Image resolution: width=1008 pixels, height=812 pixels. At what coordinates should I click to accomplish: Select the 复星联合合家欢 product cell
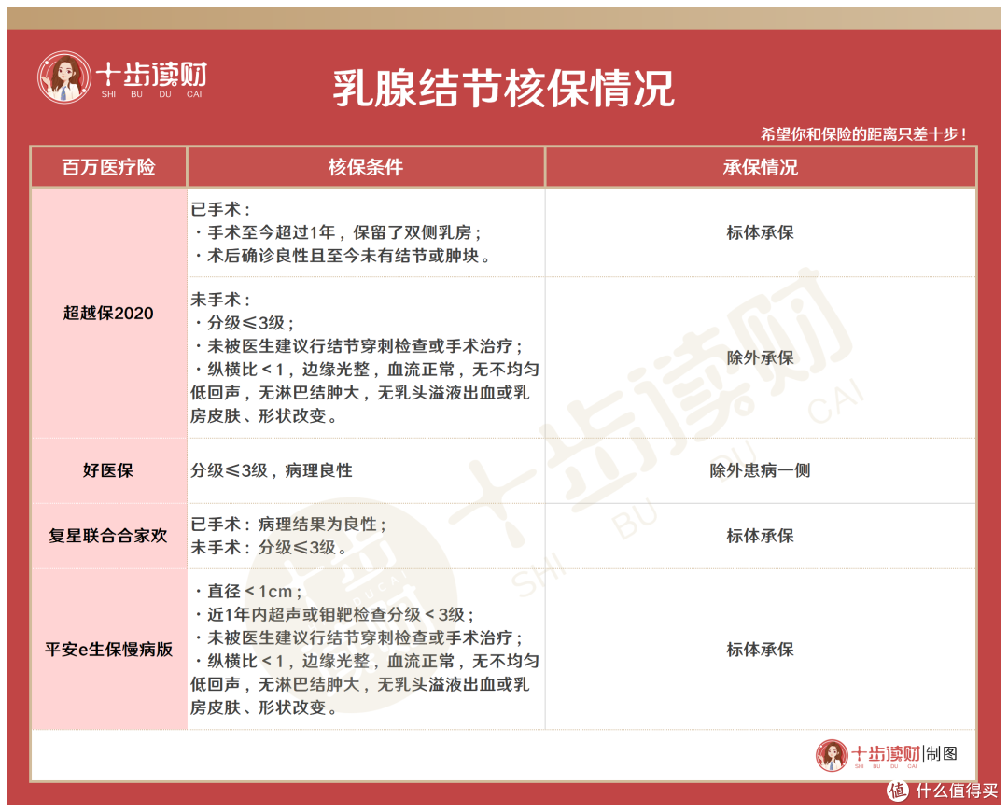(x=108, y=536)
